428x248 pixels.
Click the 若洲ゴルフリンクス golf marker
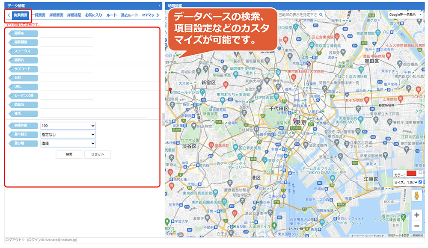tap(404, 218)
